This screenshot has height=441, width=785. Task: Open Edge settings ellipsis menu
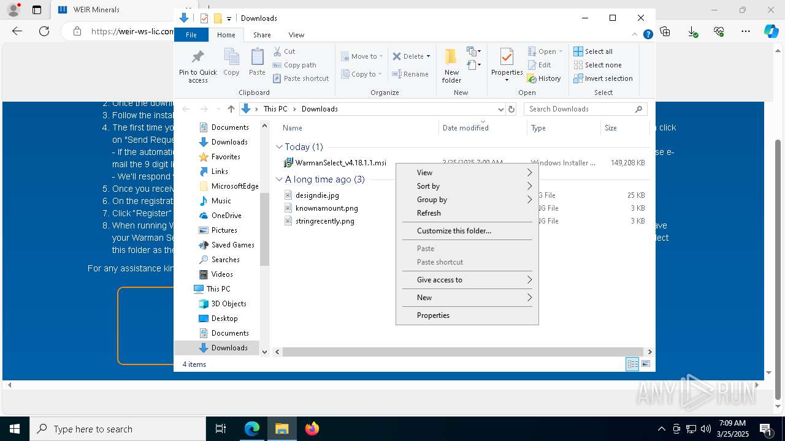tap(746, 31)
